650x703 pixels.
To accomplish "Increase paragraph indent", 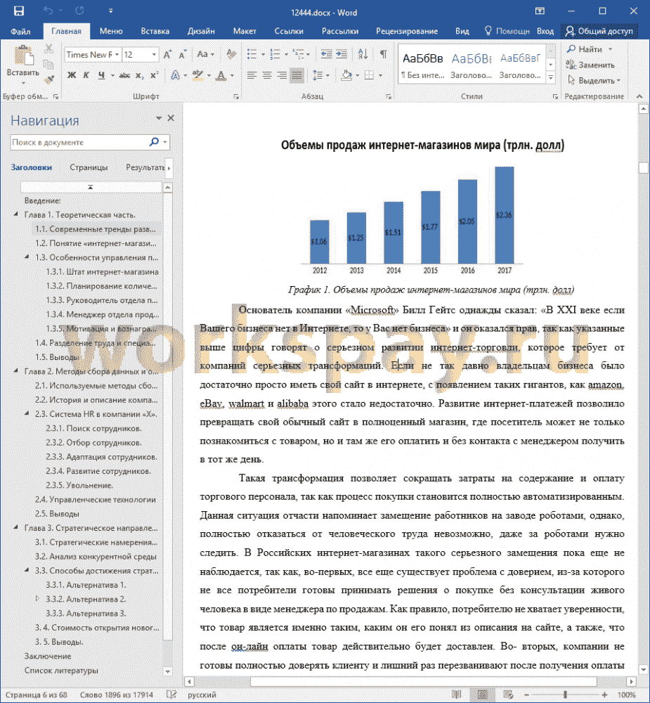I will point(342,54).
